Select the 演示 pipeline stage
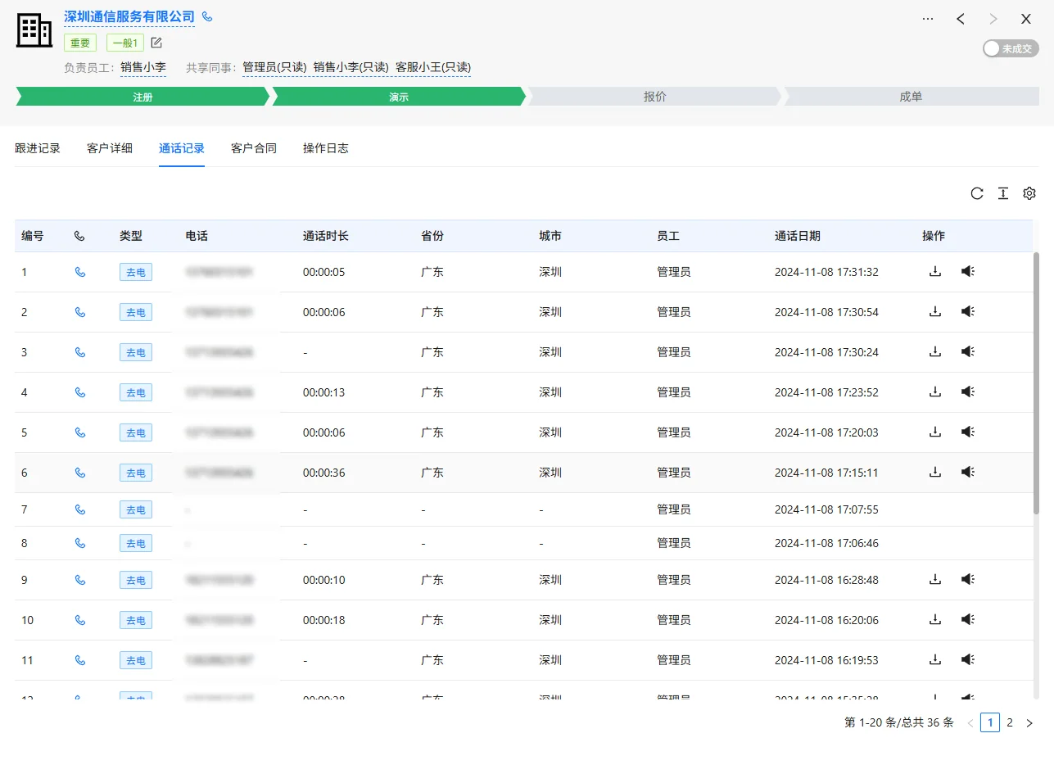Viewport: 1054px width, 765px height. [x=399, y=97]
